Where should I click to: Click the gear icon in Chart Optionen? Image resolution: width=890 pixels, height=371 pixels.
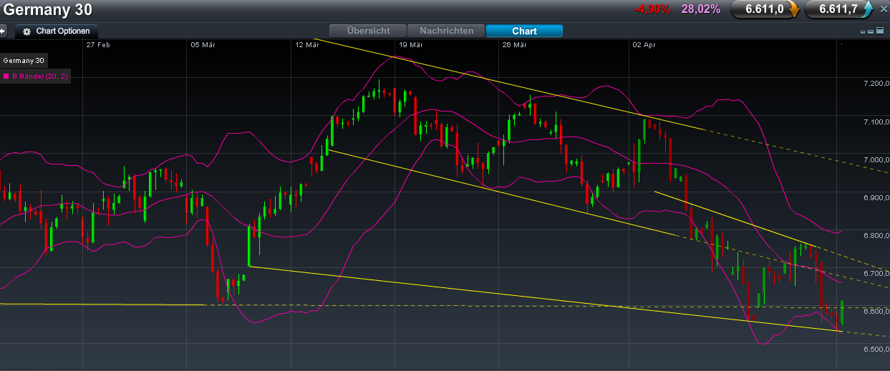[26, 32]
